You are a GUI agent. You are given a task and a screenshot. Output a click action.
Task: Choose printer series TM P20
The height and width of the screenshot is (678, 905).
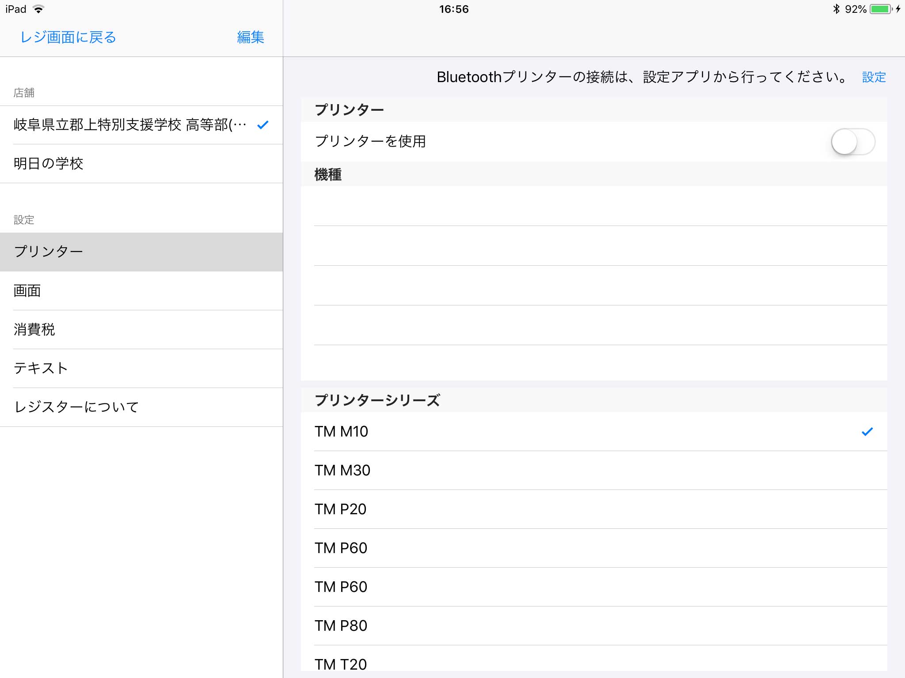click(594, 509)
